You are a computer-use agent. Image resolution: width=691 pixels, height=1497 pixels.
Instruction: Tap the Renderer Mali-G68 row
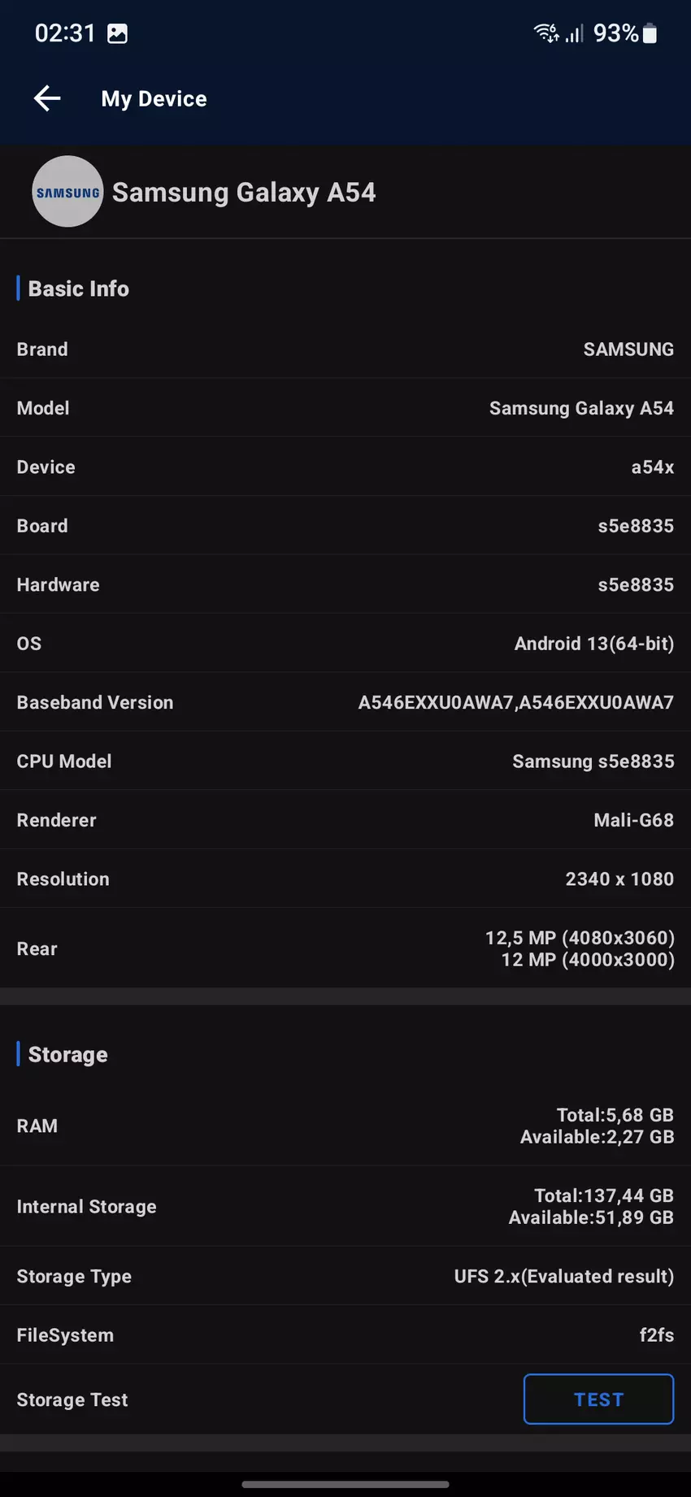point(345,820)
